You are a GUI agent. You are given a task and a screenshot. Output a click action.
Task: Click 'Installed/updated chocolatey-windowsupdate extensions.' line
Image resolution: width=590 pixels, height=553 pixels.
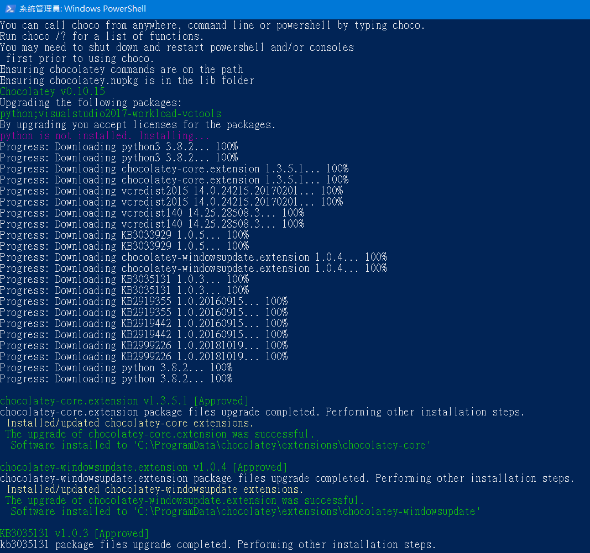click(155, 489)
